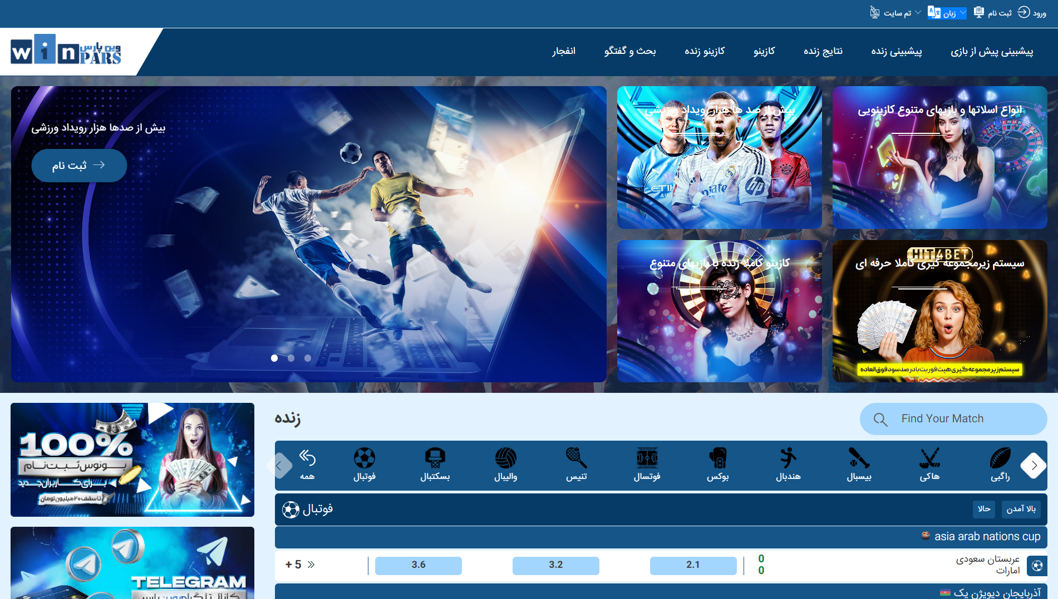Click the double chevron icon beside +5

[311, 565]
